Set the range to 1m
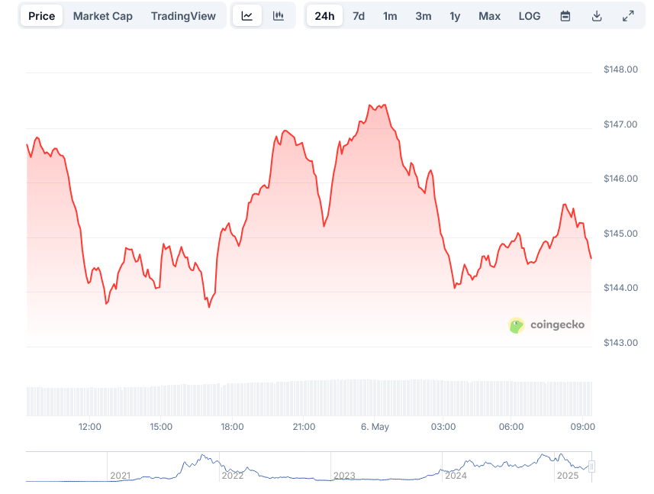This screenshot has width=654, height=494. (x=390, y=16)
